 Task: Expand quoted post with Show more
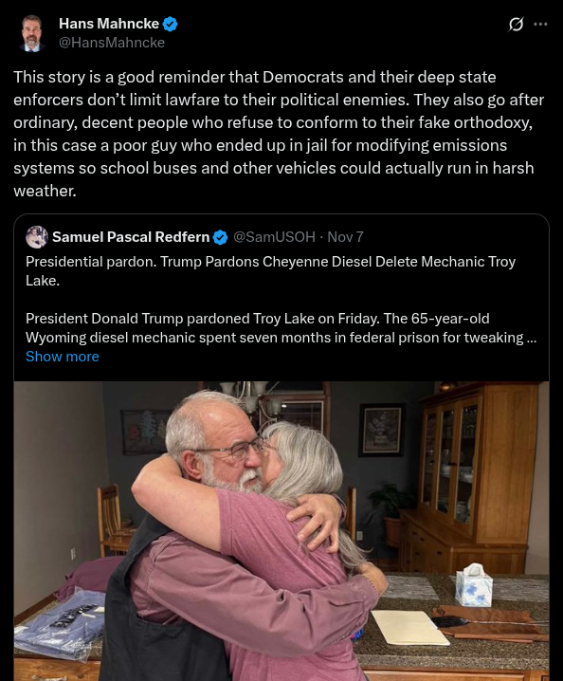coord(62,357)
